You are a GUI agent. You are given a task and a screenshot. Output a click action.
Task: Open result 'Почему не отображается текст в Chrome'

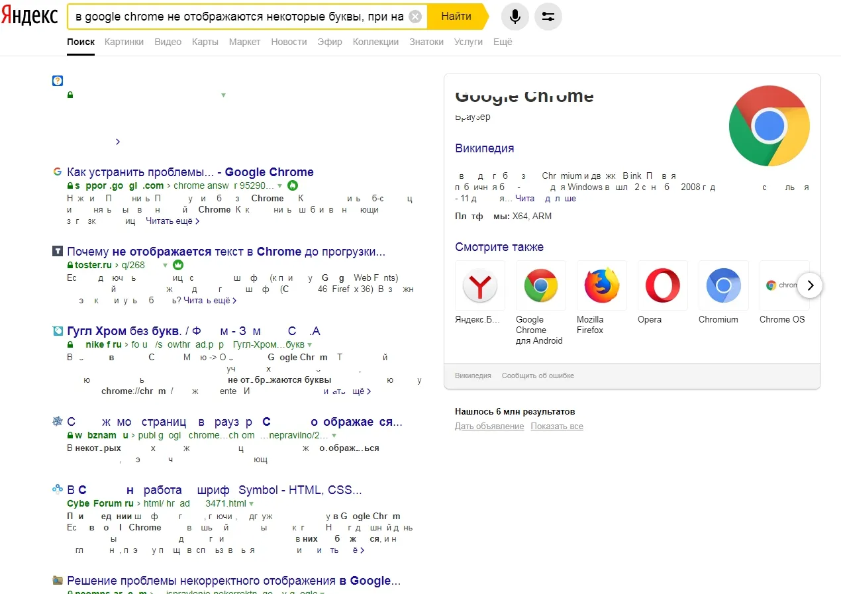pos(226,252)
